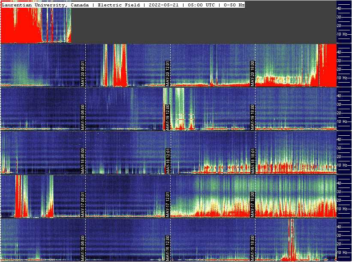Click the MAY-17 12:01 time marker
This screenshot has height=262, width=352.
(x=168, y=205)
